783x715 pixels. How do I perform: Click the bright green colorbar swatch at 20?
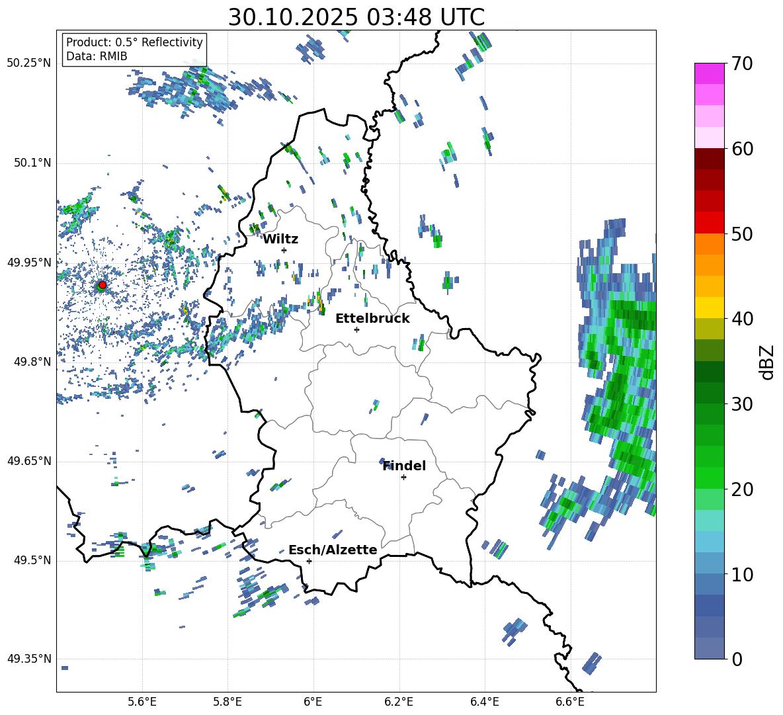(x=709, y=478)
